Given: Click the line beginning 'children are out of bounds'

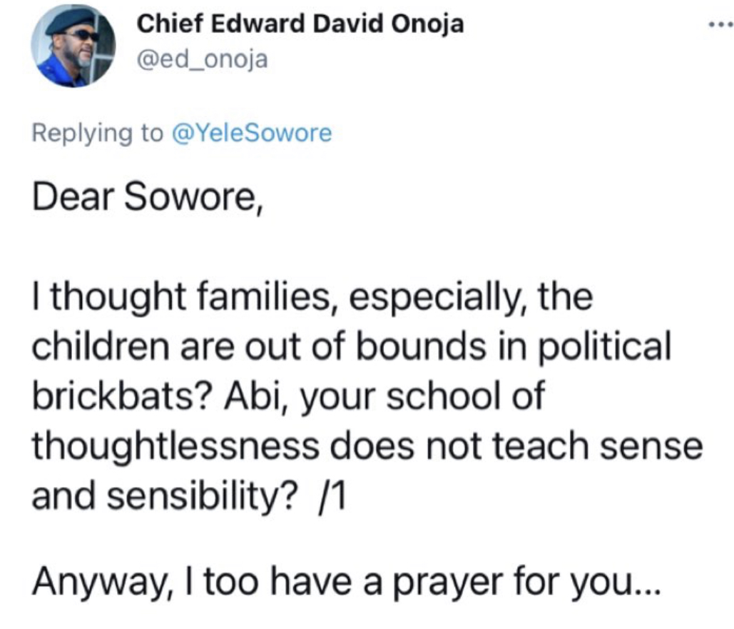Looking at the screenshot, I should (351, 346).
